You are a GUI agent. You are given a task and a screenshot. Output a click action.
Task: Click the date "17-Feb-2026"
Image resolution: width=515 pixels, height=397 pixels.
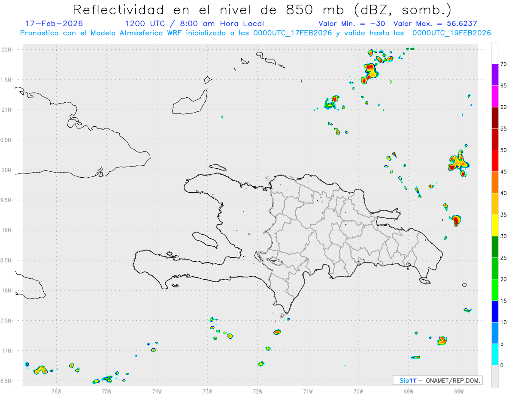pyautogui.click(x=54, y=24)
